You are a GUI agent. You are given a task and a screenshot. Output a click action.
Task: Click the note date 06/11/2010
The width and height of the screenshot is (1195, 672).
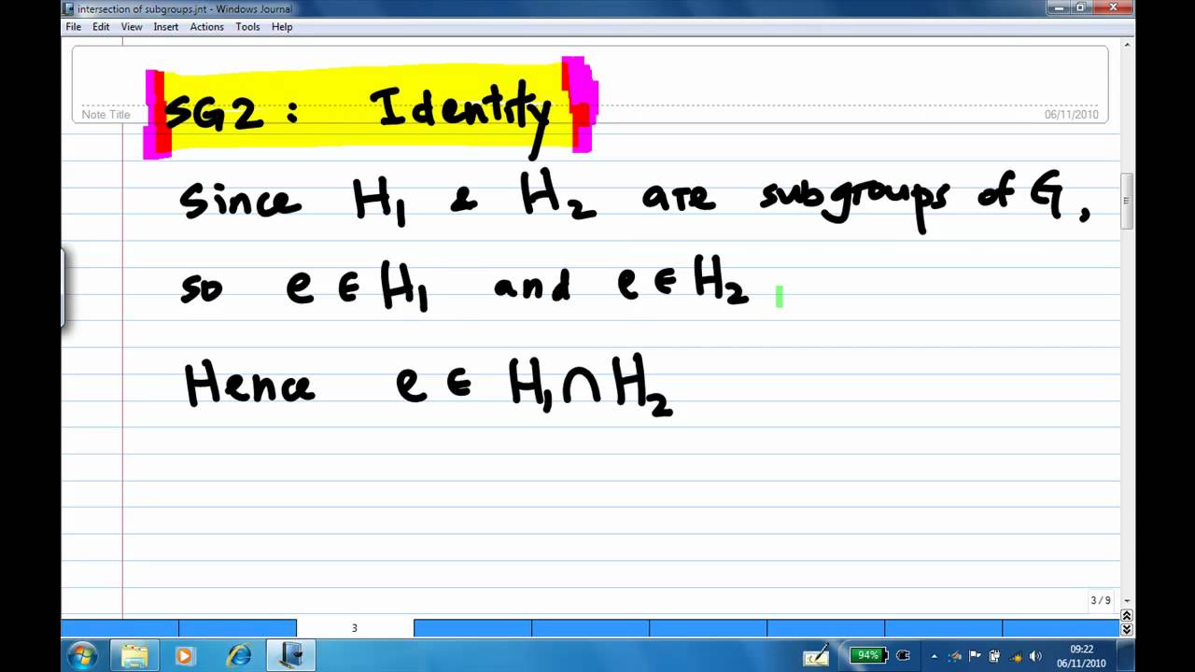point(1072,114)
